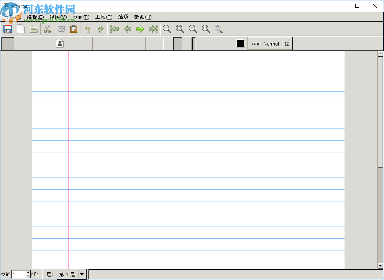This screenshot has height=280, width=384.
Task: Redo the last undone action
Action: pyautogui.click(x=101, y=29)
